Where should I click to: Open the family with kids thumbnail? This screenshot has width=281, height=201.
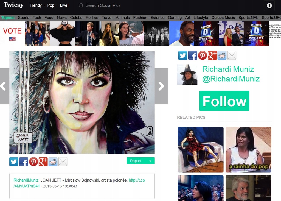(x=37, y=33)
